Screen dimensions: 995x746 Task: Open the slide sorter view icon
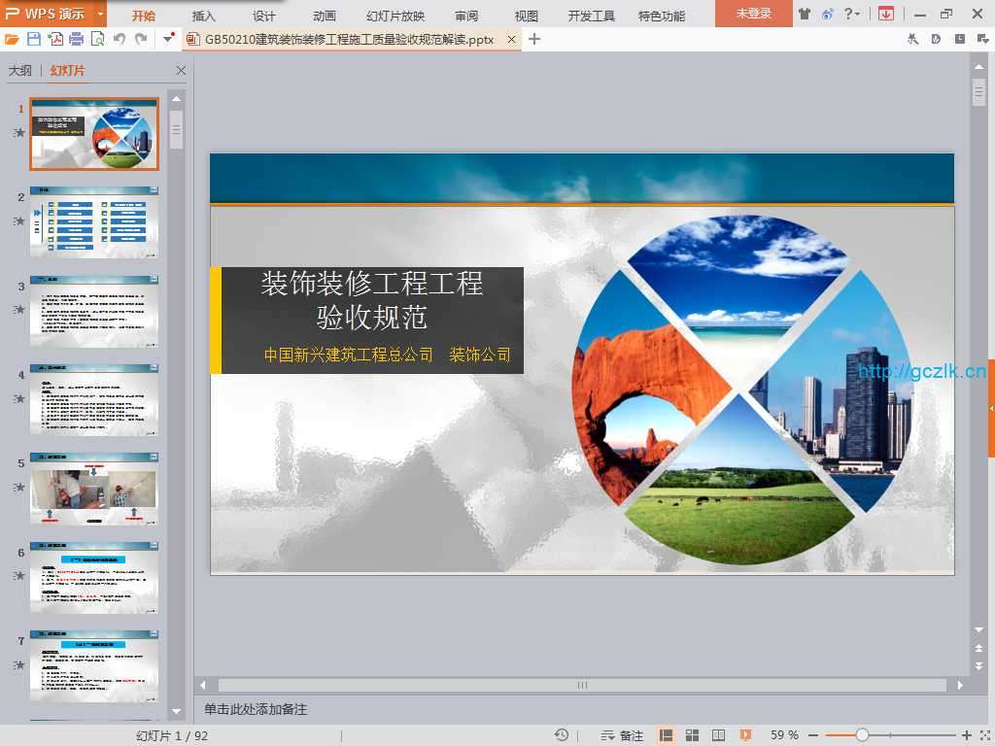tap(693, 735)
